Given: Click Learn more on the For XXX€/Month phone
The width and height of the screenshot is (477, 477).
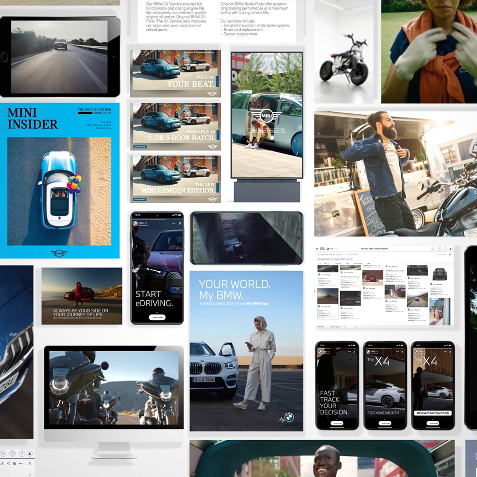Looking at the screenshot, I should point(385,423).
